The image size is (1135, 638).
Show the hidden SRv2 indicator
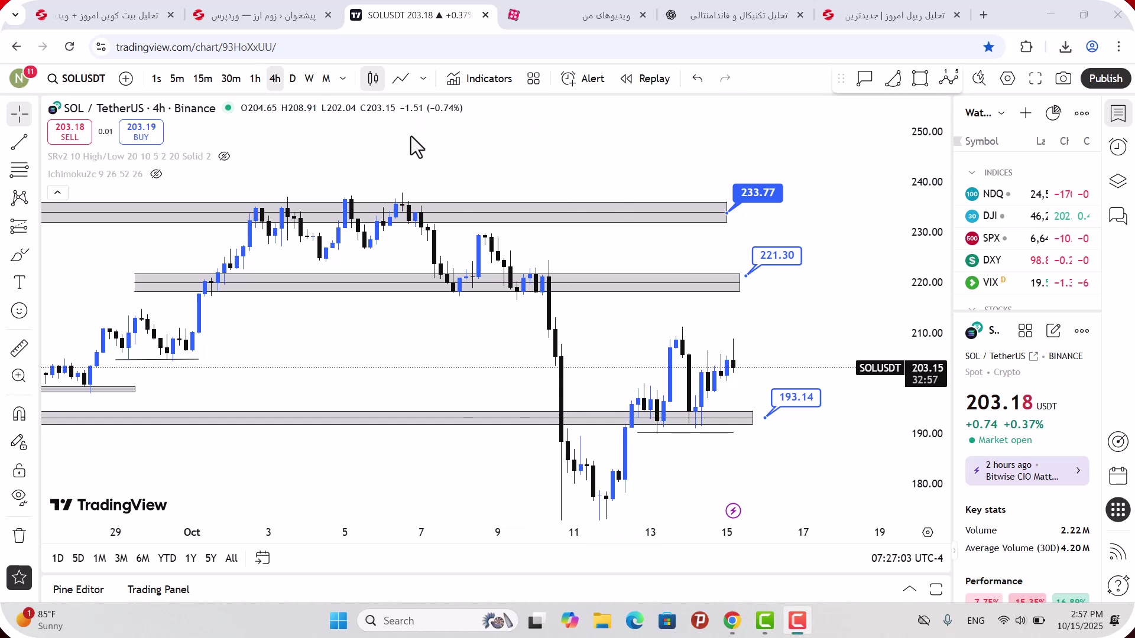[x=224, y=157]
